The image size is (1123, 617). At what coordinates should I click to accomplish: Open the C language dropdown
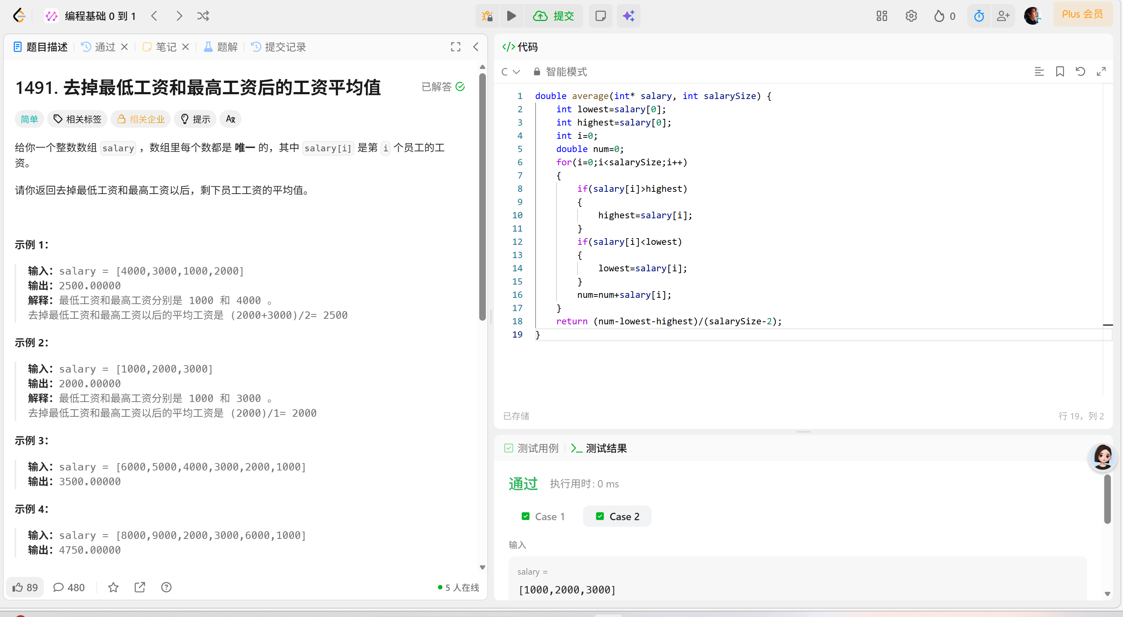coord(511,71)
